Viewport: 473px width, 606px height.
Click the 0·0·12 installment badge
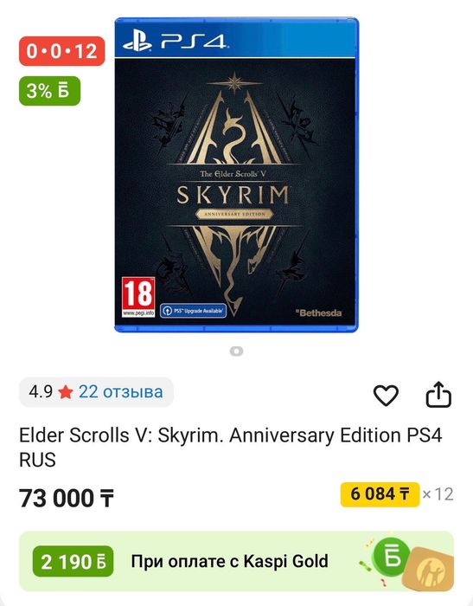(x=61, y=51)
